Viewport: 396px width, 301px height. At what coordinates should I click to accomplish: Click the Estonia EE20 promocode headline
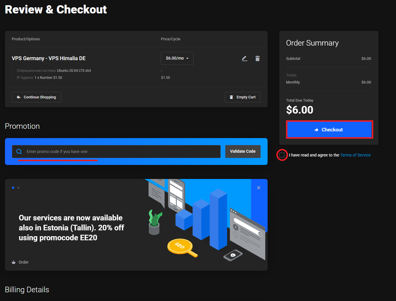(x=71, y=228)
